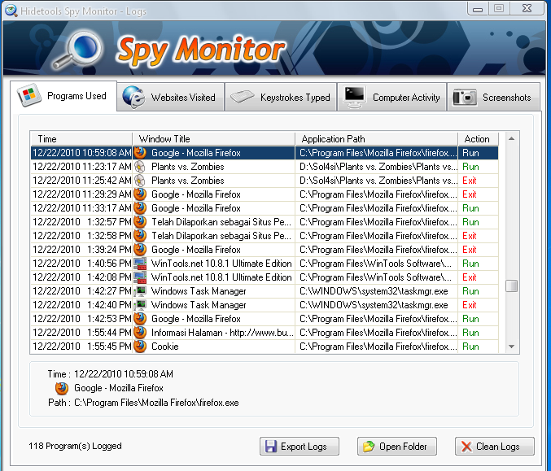Click Export Logs button

(x=300, y=446)
